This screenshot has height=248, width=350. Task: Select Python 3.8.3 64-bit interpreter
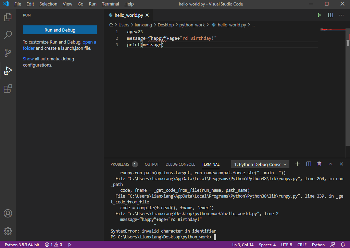pos(22,245)
